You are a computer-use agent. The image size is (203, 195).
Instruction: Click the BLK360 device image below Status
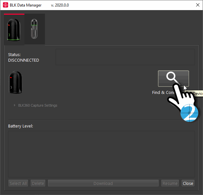click(x=15, y=82)
